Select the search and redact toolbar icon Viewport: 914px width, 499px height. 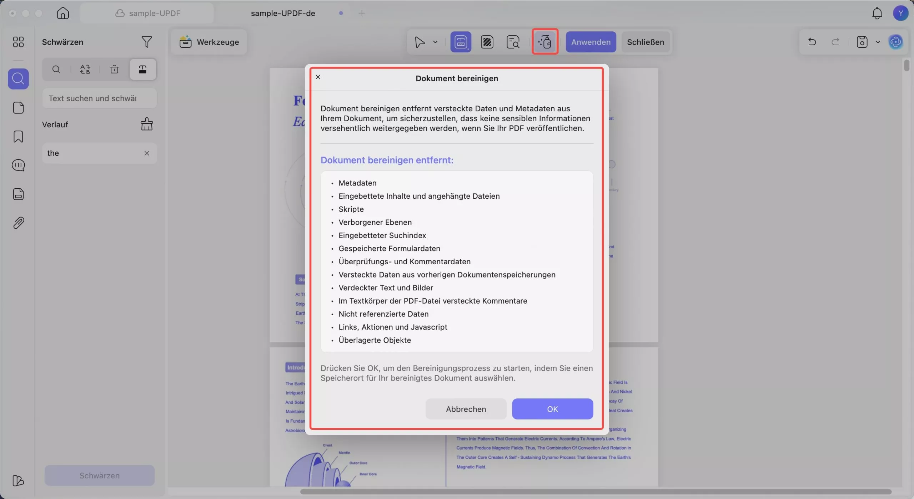(513, 42)
